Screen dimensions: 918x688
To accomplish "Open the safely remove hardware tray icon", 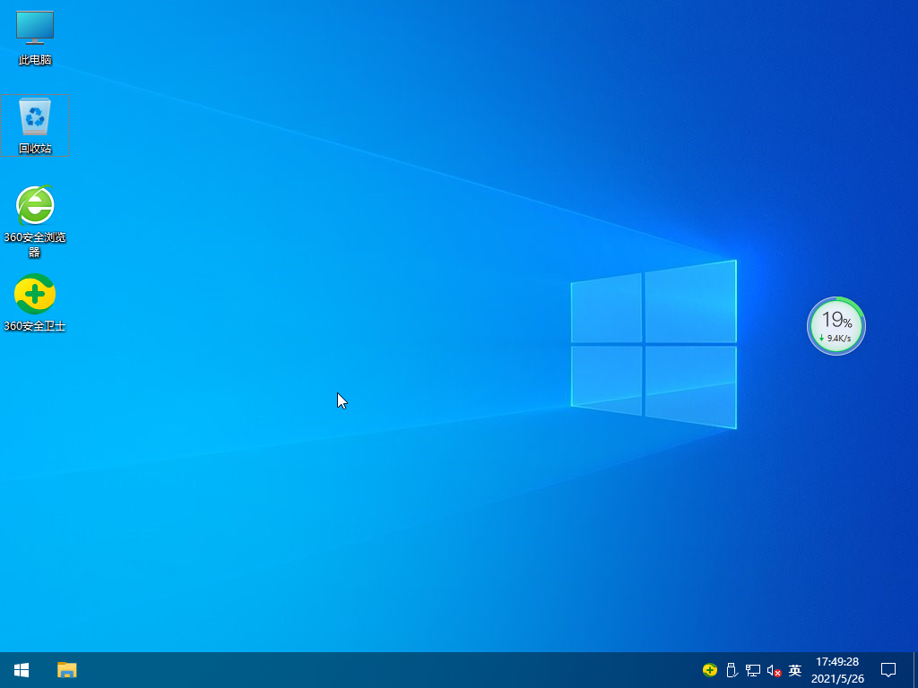I will point(732,670).
